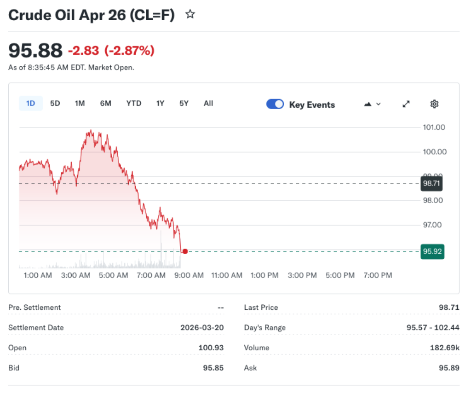Click the gear icon beside the expand arrows

pos(434,104)
